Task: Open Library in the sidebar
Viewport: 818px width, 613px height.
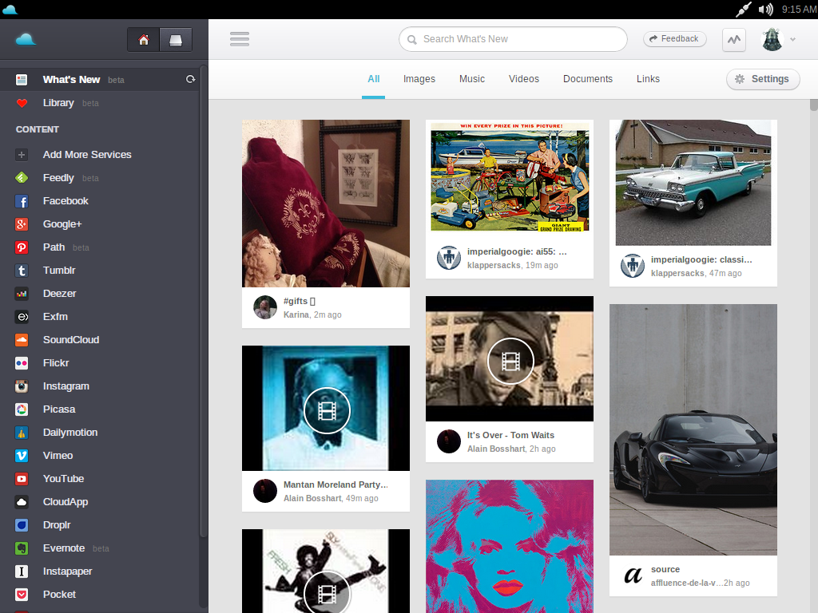Action: tap(58, 103)
